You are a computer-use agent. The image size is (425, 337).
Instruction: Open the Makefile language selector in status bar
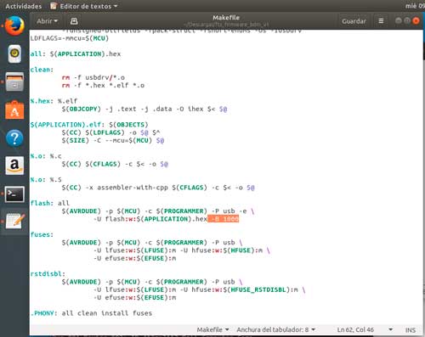click(x=212, y=329)
